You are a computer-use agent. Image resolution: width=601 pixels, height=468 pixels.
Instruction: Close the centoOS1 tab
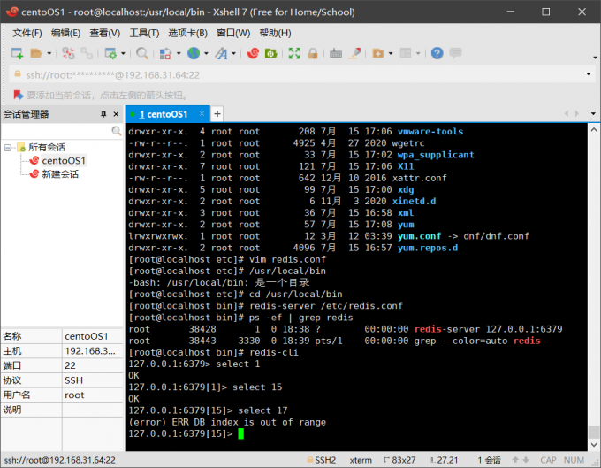(202, 114)
